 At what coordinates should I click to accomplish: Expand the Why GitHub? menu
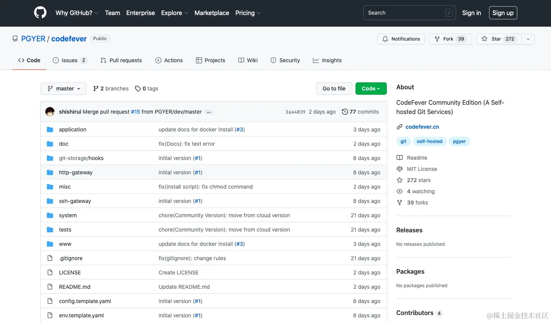coord(77,13)
